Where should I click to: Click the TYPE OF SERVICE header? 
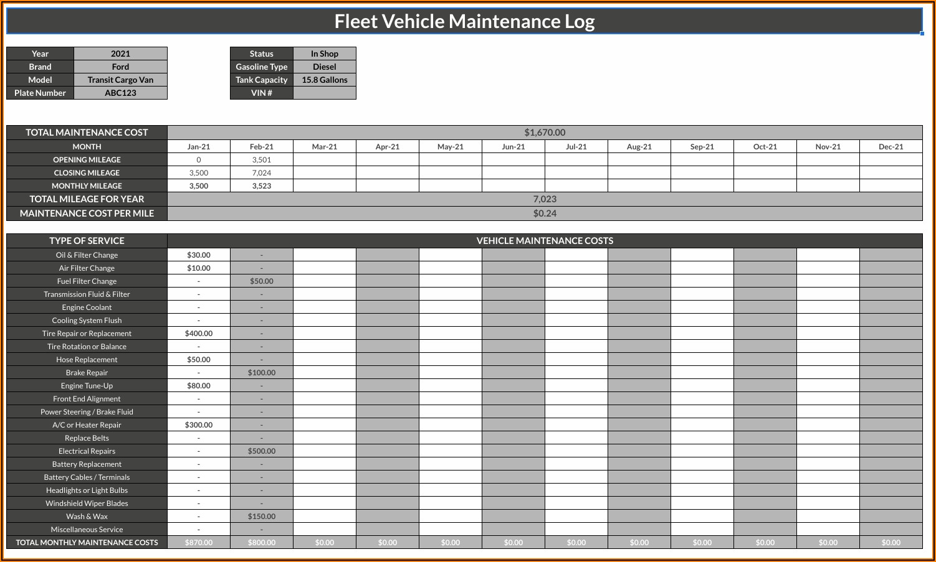[87, 241]
